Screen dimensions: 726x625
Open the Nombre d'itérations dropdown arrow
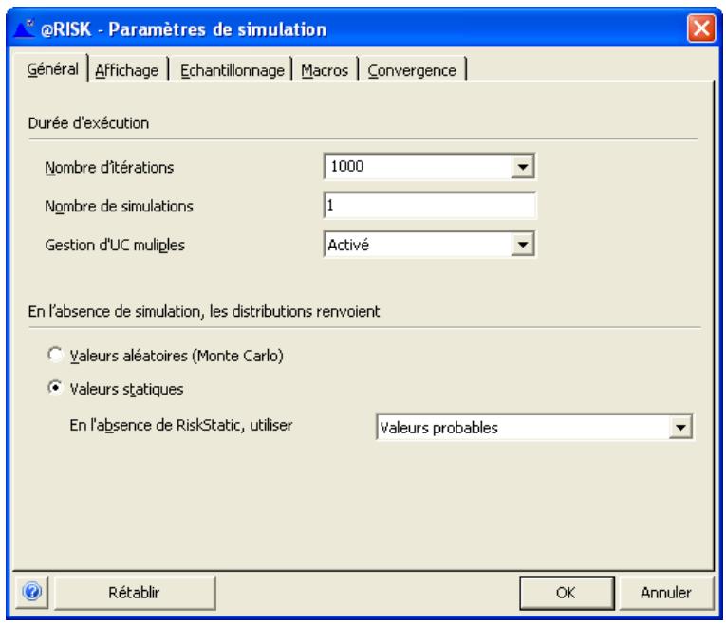click(x=519, y=168)
